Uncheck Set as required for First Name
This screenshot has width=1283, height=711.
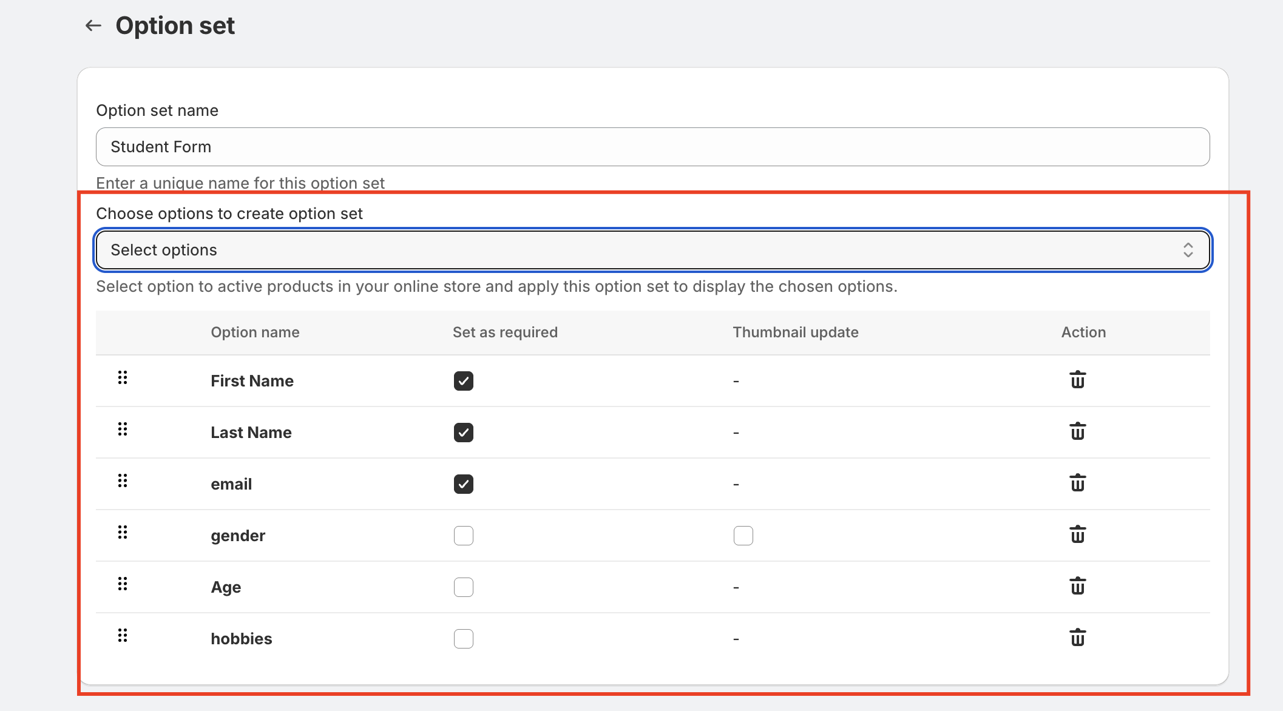coord(464,381)
